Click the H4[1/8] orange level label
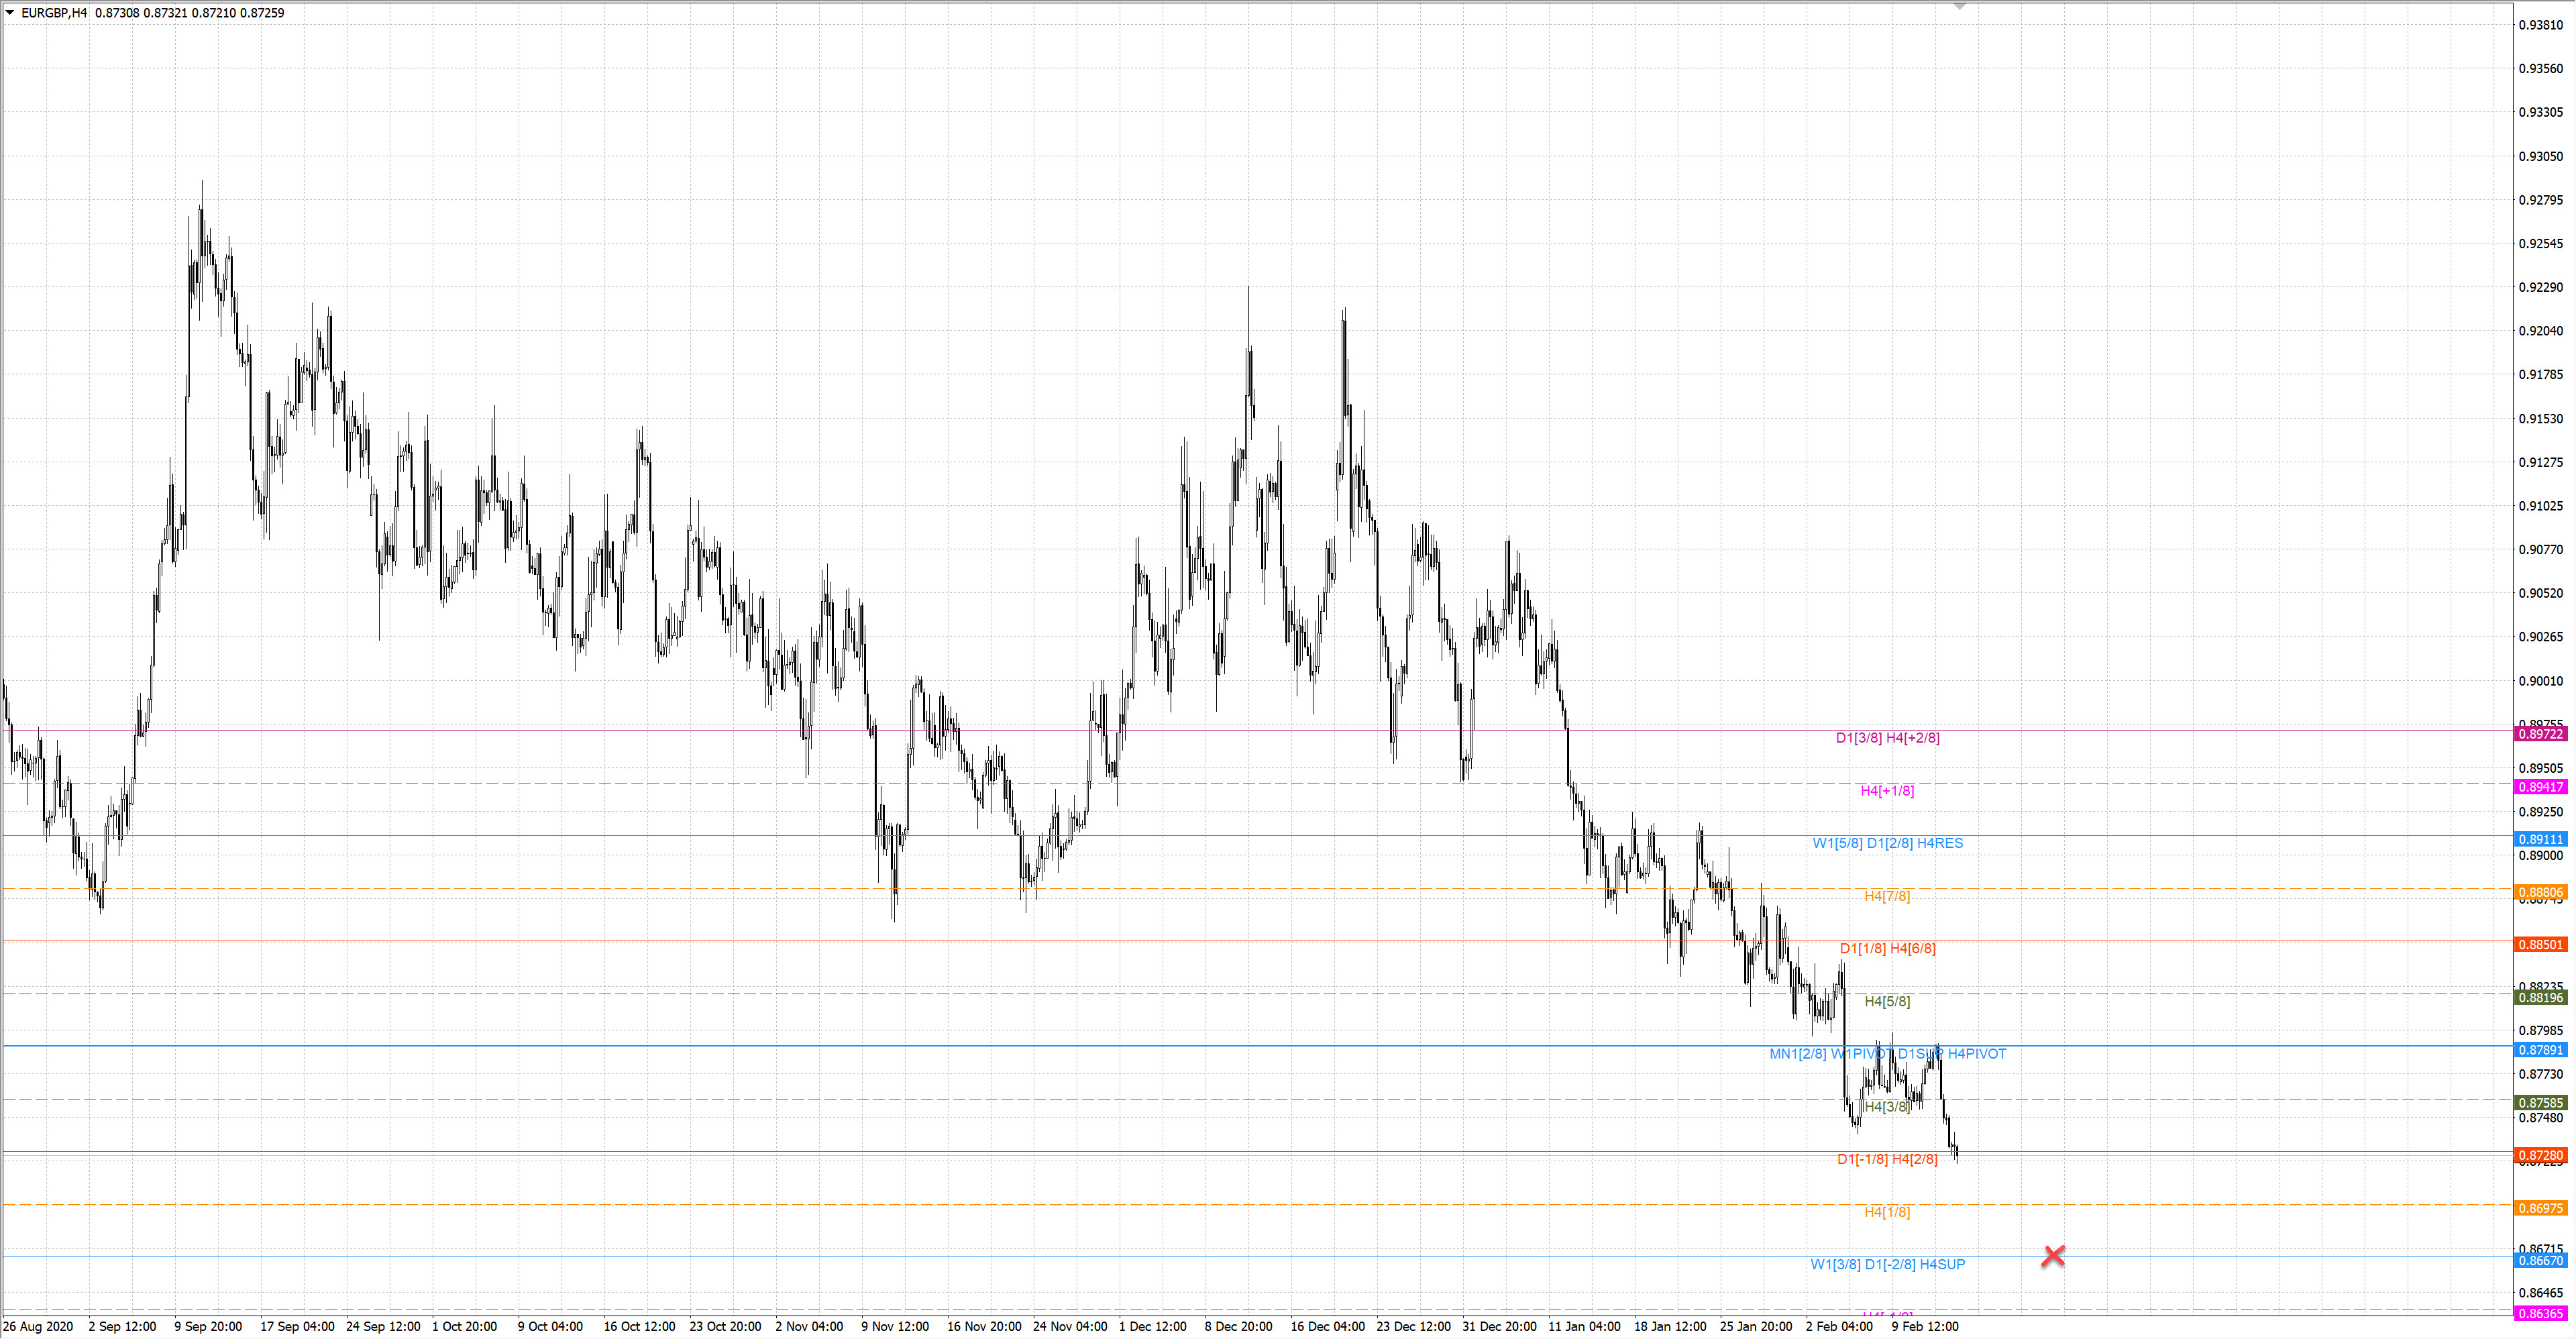The width and height of the screenshot is (2576, 1339). (1887, 1212)
